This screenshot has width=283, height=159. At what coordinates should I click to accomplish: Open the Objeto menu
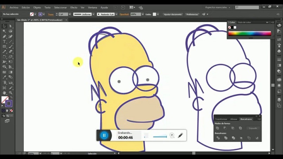pos(37,7)
